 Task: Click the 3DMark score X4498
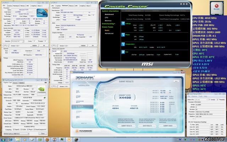pyautogui.click(x=125, y=98)
